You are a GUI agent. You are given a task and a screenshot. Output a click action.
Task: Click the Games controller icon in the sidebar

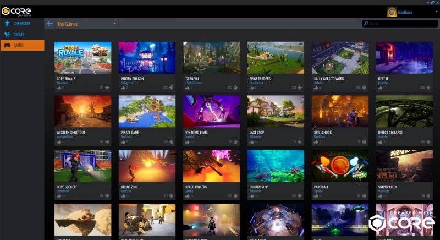(x=7, y=45)
